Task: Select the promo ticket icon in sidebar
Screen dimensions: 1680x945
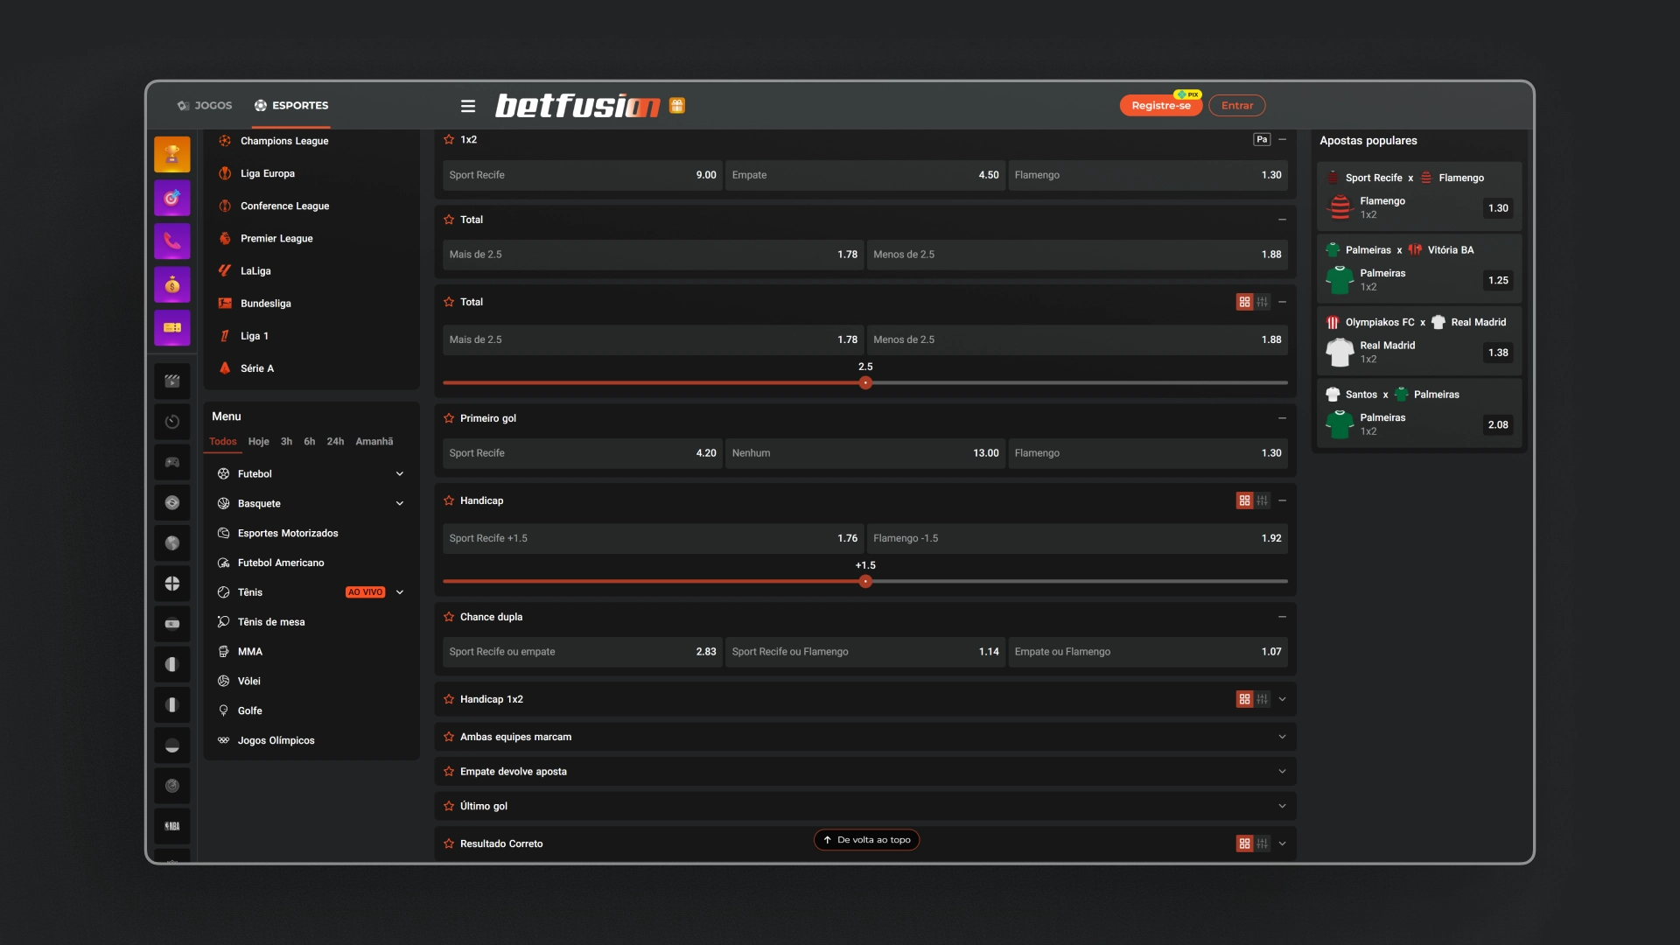Action: 171,328
